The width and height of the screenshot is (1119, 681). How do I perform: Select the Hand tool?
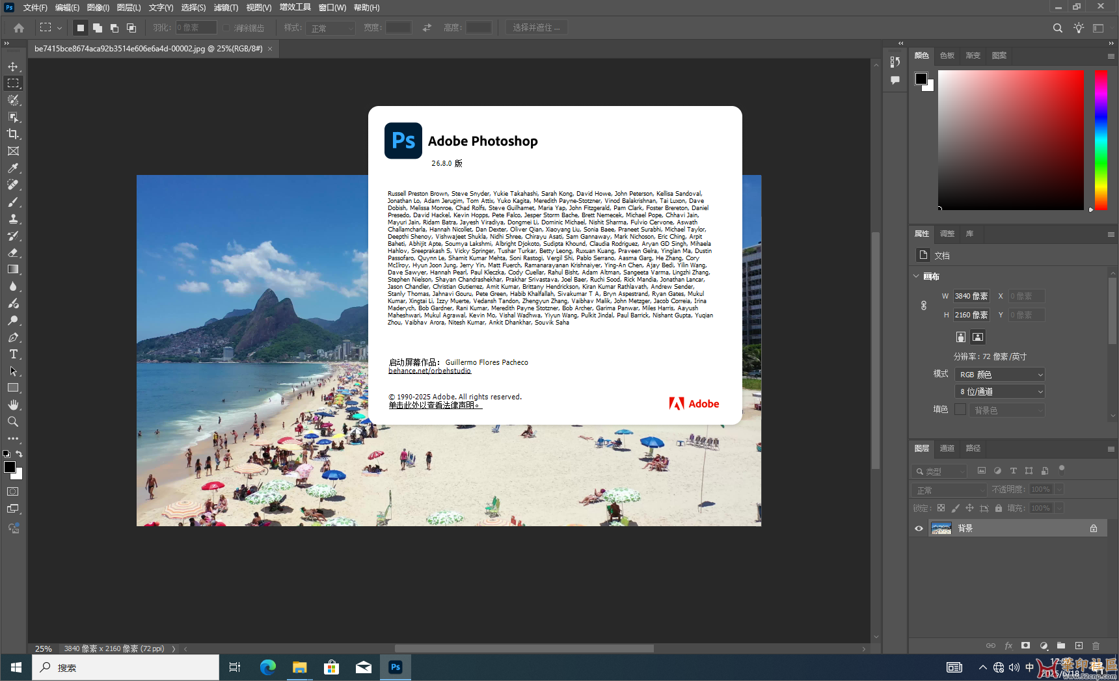click(x=13, y=405)
